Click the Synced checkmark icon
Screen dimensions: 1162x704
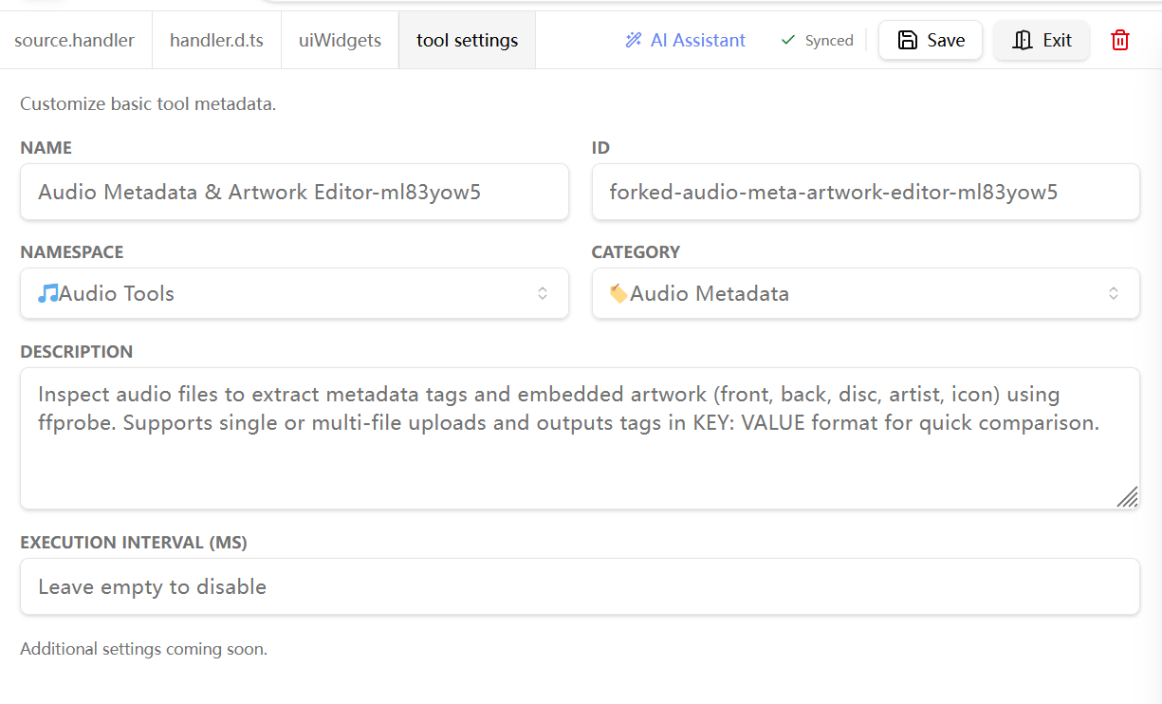coord(787,40)
